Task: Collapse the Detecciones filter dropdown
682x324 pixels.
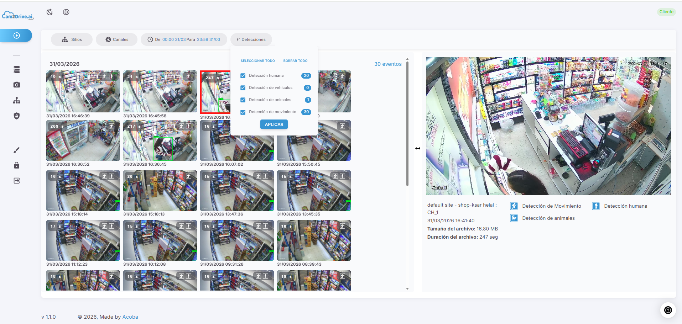Action: point(251,39)
